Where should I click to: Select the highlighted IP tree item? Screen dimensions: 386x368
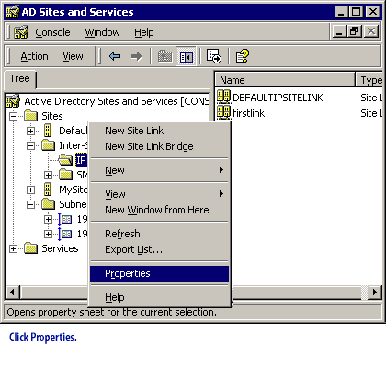(x=82, y=160)
